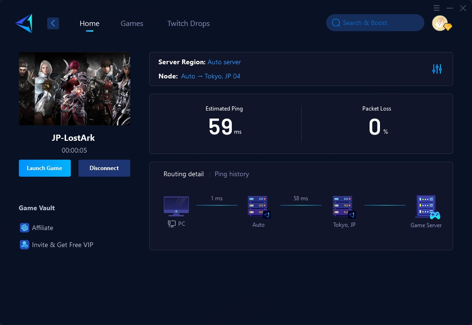Click the JP-LostArk game cover image
This screenshot has height=325, width=472.
75,88
